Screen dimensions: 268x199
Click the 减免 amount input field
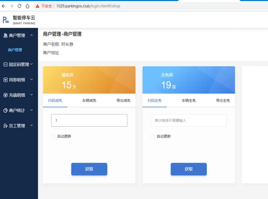pyautogui.click(x=89, y=120)
